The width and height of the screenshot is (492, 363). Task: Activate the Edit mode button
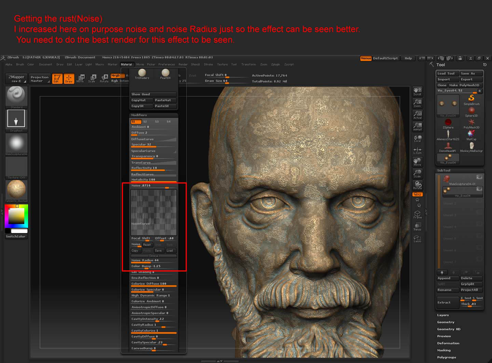tap(57, 79)
